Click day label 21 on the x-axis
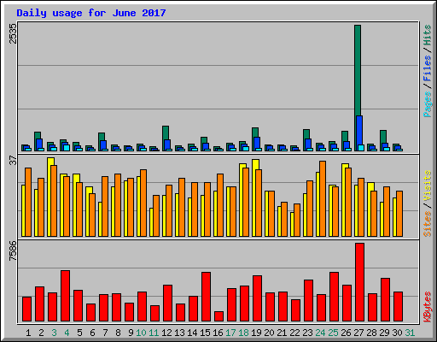The width and height of the screenshot is (437, 342). coord(282,333)
